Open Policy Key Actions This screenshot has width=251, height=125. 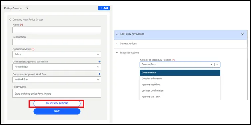click(57, 104)
